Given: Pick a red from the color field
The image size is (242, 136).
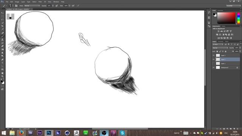Looking at the screenshot, I should click(226, 18).
